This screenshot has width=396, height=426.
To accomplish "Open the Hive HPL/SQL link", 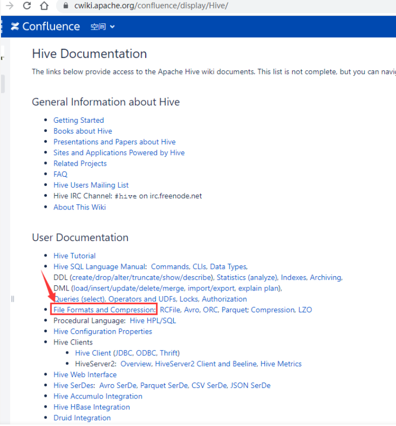I will coord(153,321).
